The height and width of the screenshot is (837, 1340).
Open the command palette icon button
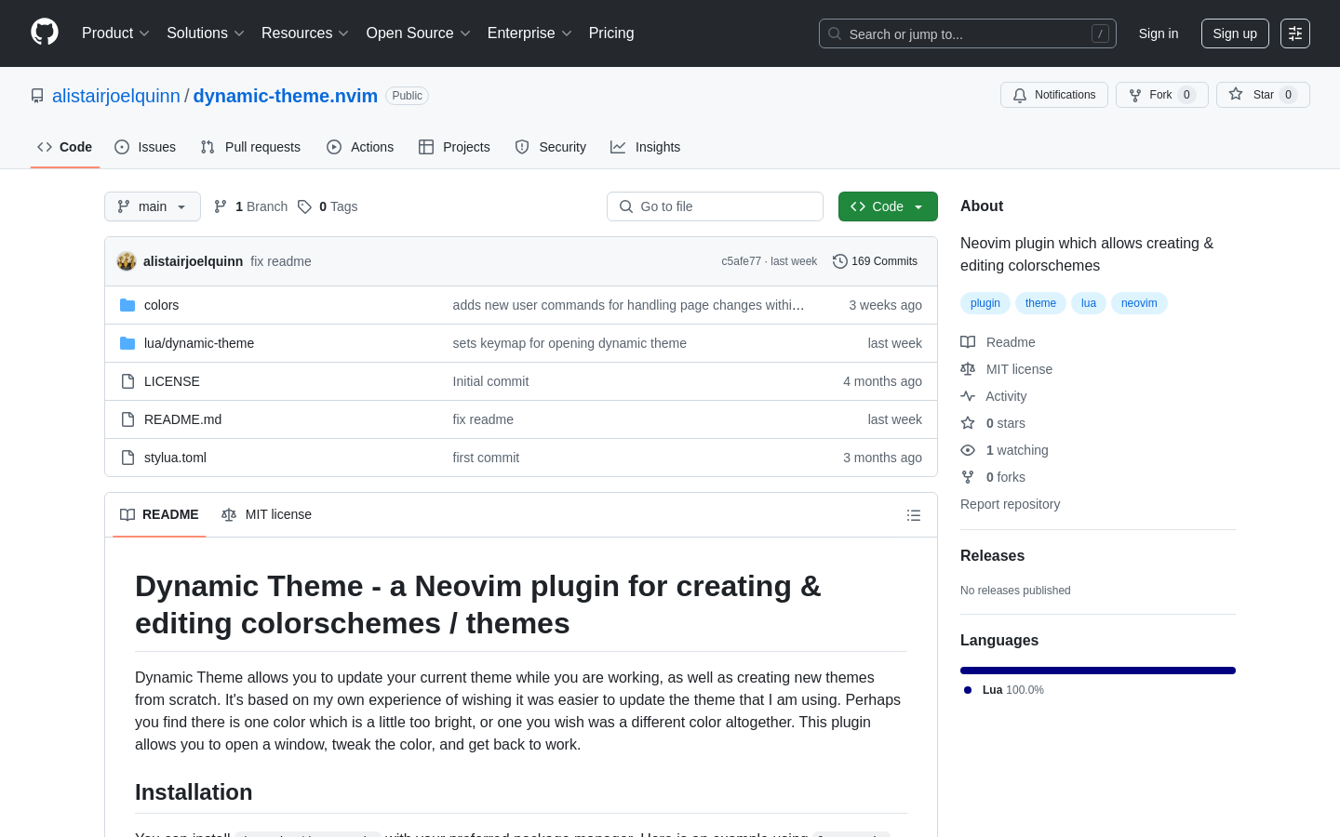(1295, 33)
